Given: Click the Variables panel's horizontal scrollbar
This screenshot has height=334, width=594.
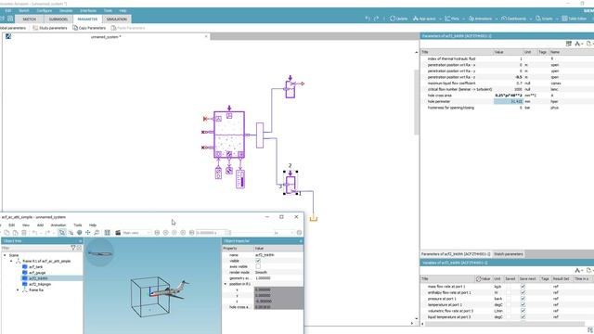Looking at the screenshot, I should tap(506, 324).
